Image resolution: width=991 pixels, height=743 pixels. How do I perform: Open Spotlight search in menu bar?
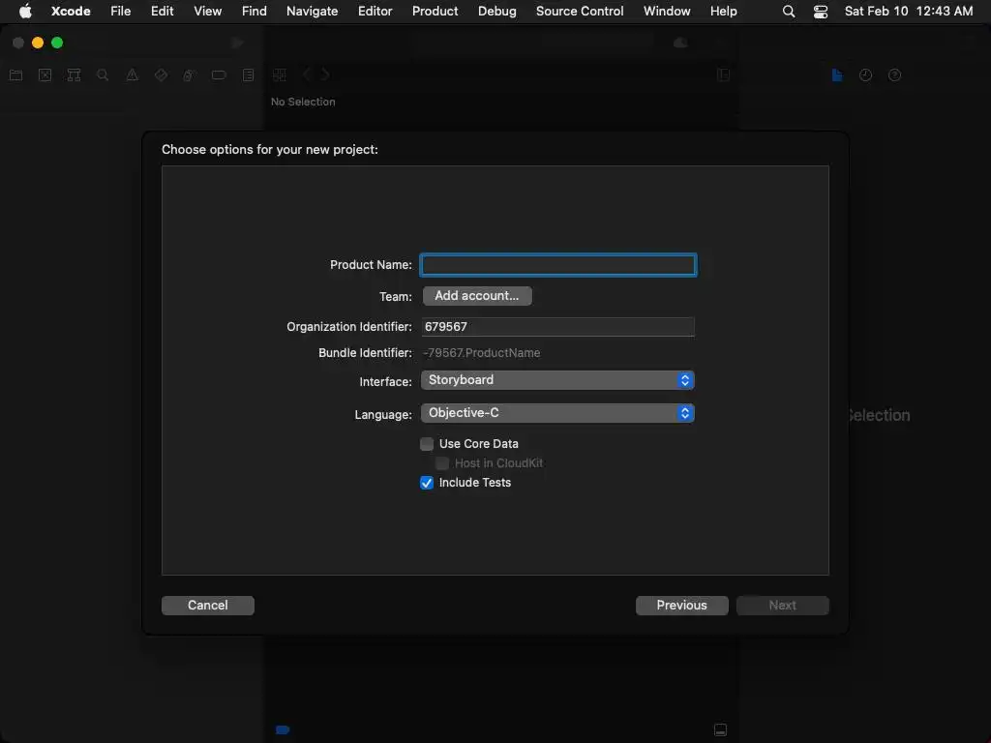[788, 12]
